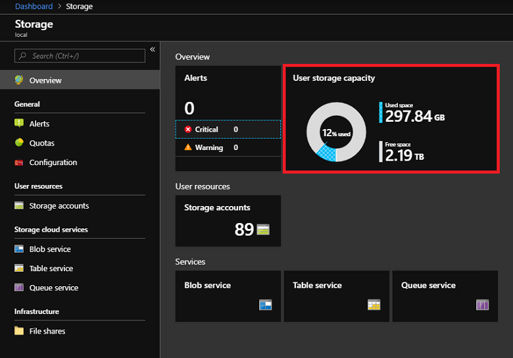Click the Quotas pie icon

19,143
